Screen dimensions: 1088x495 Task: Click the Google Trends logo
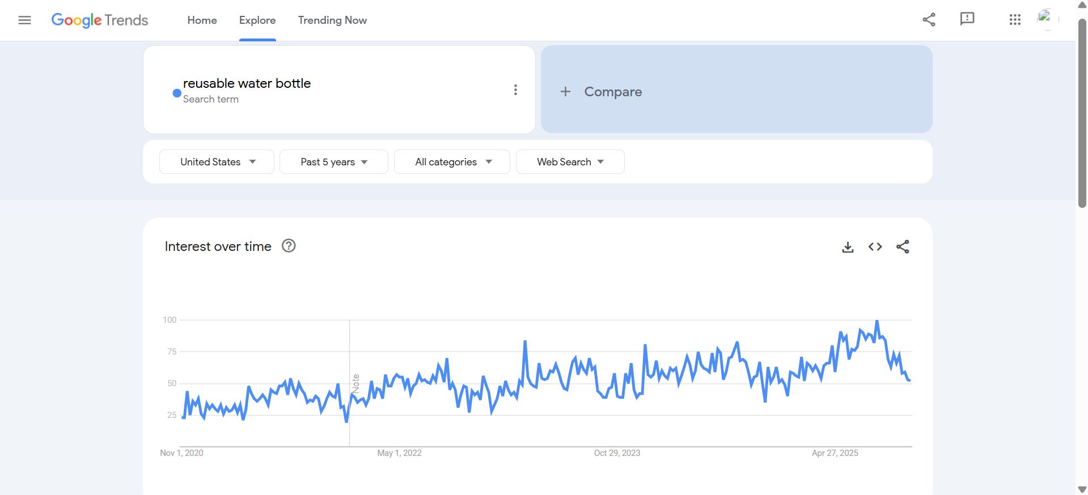click(100, 20)
